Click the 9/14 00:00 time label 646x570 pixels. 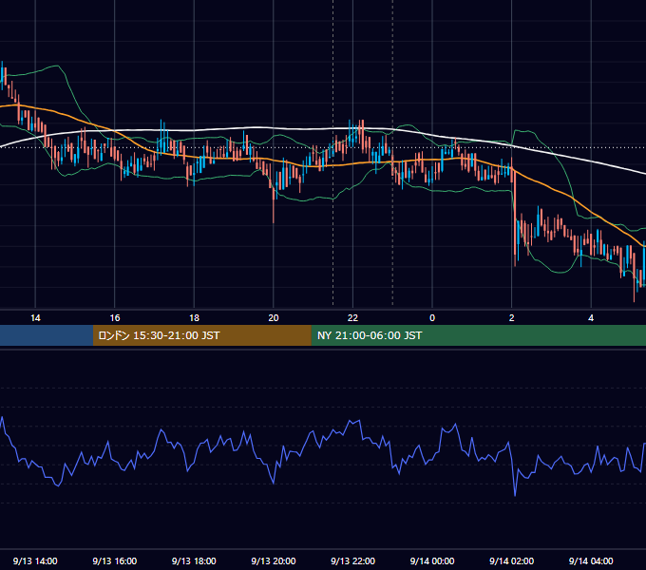pyautogui.click(x=432, y=560)
